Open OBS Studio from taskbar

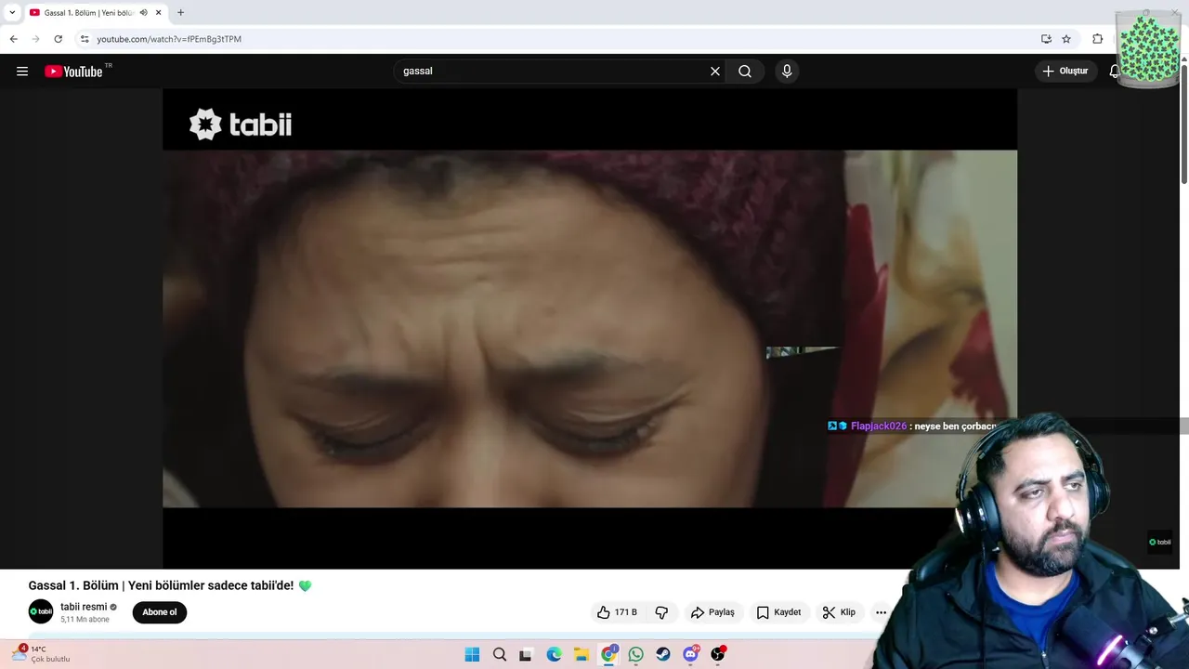coord(718,654)
